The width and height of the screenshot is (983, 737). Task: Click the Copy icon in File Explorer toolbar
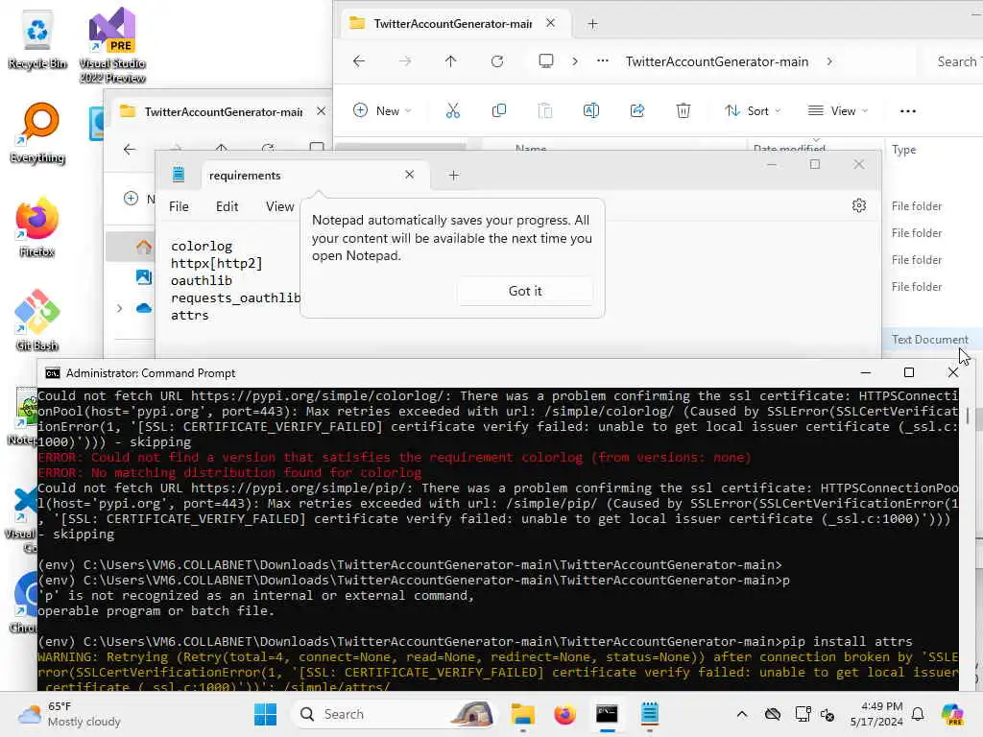[x=499, y=111]
